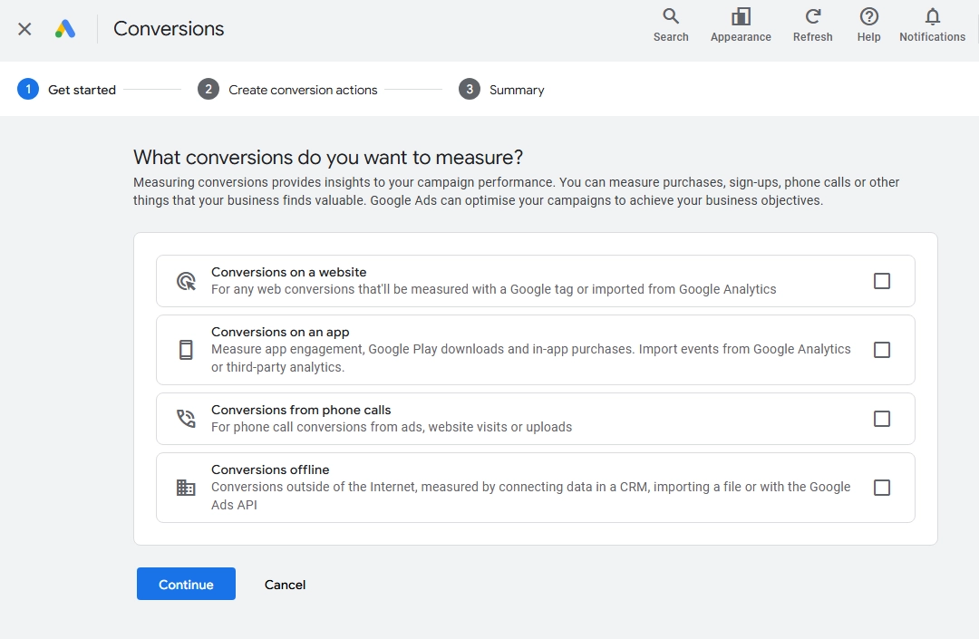Click the blue Continue button
Viewport: 979px width, 639px height.
point(186,584)
